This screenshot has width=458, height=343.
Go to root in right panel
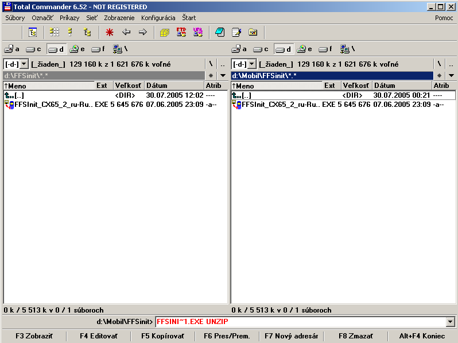coord(439,64)
